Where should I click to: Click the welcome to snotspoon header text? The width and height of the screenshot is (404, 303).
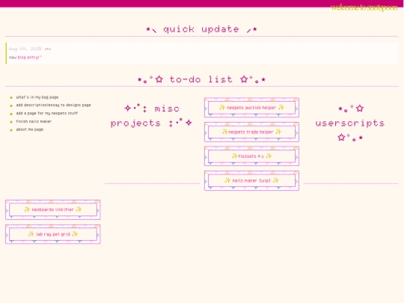coord(364,7)
